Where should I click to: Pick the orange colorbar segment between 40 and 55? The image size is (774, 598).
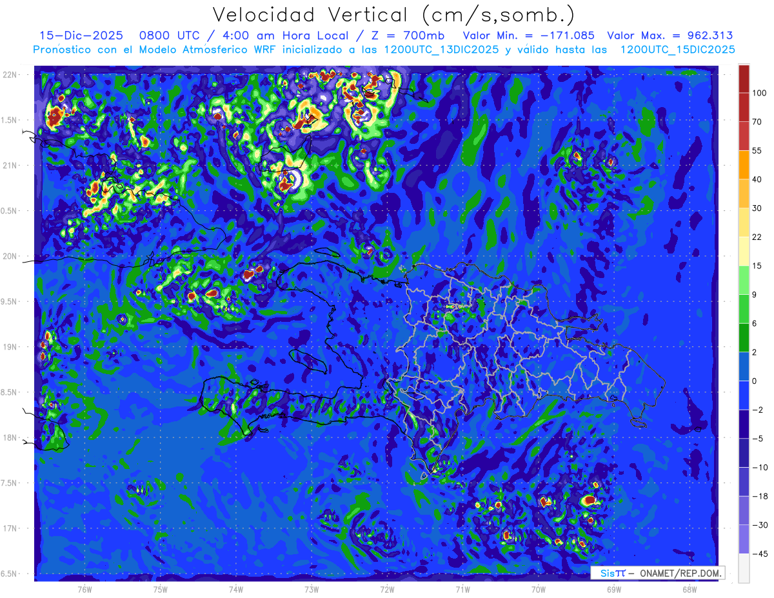(x=744, y=164)
